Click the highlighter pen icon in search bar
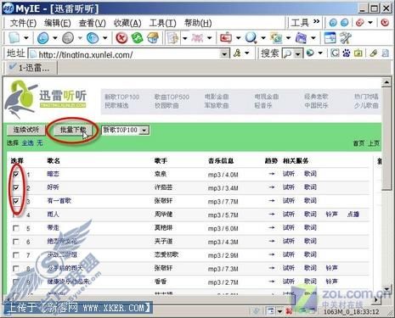Image resolution: width=395 pixels, height=318 pixels. pyautogui.click(x=374, y=53)
